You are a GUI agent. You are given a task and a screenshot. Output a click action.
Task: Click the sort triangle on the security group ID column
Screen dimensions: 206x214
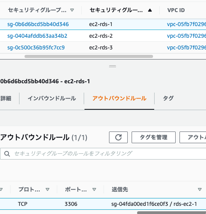point(72,10)
